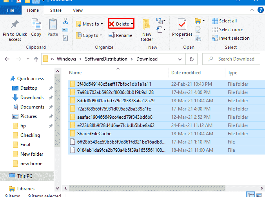Screen dimensions: 265x197
Task: Click Select none
Action: [x=227, y=29]
